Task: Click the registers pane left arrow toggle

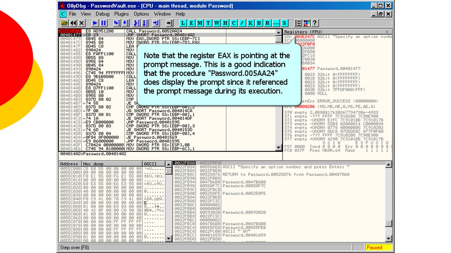Action: 388,32
